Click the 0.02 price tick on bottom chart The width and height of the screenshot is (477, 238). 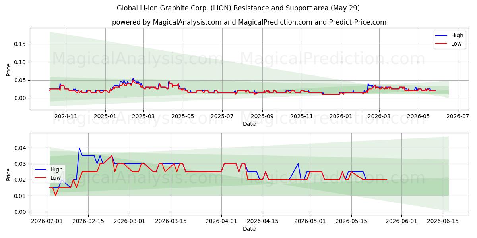(x=21, y=180)
